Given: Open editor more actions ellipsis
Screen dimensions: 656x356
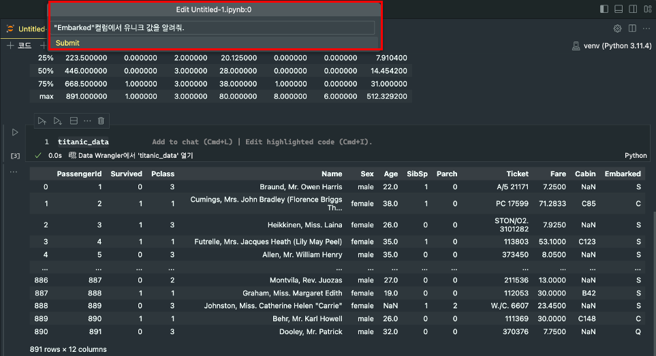Looking at the screenshot, I should pos(646,29).
